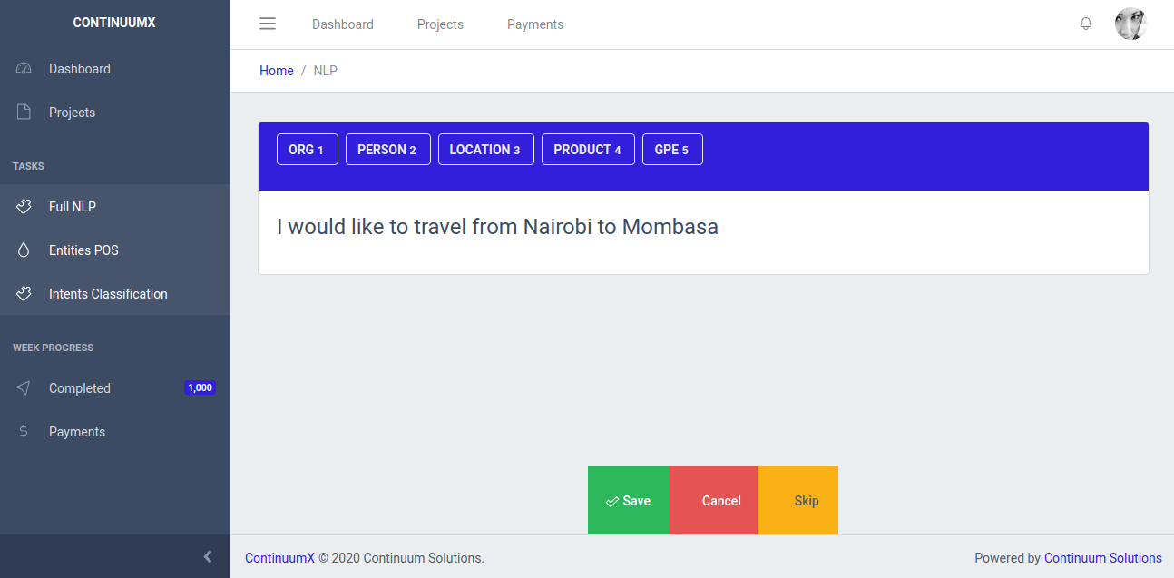Click the user avatar picture
The image size is (1174, 578).
(x=1130, y=24)
